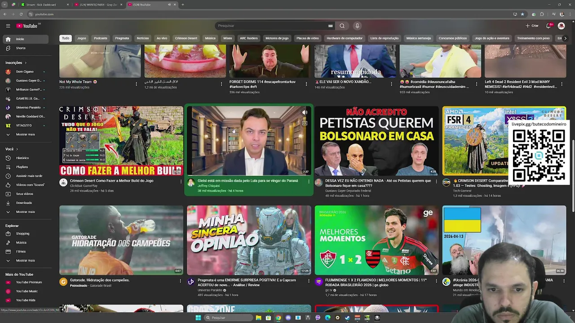This screenshot has height=323, width=575.
Task: Open YouTube Music link
Action: click(25, 291)
